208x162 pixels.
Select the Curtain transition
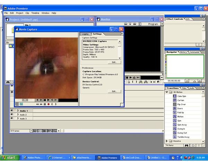(x=181, y=100)
